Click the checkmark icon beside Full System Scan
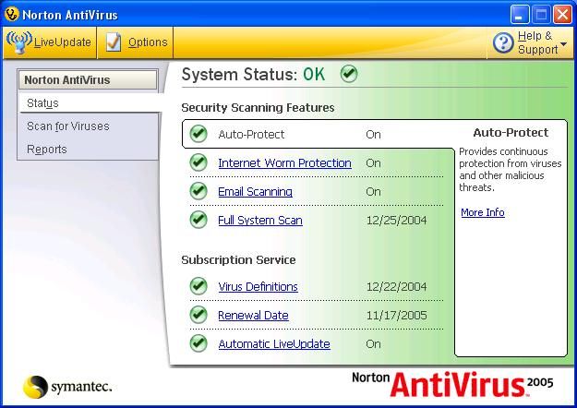The height and width of the screenshot is (408, 577). pyautogui.click(x=198, y=220)
